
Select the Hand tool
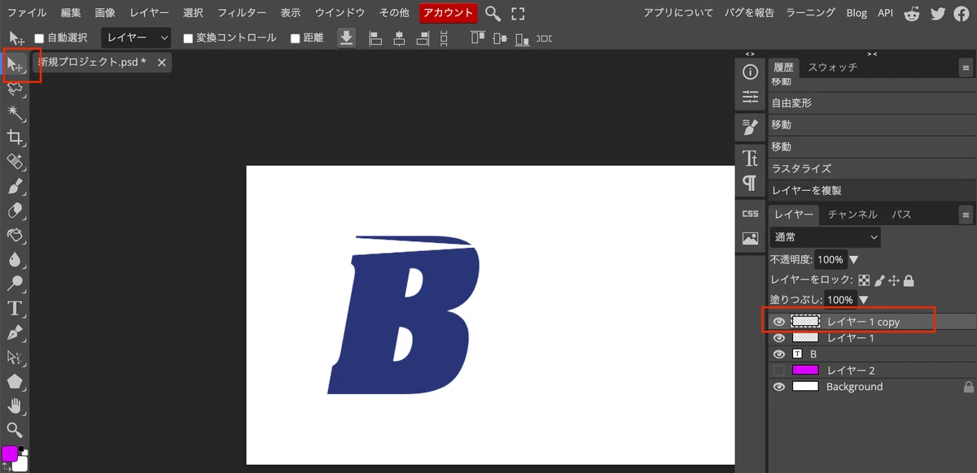[14, 406]
